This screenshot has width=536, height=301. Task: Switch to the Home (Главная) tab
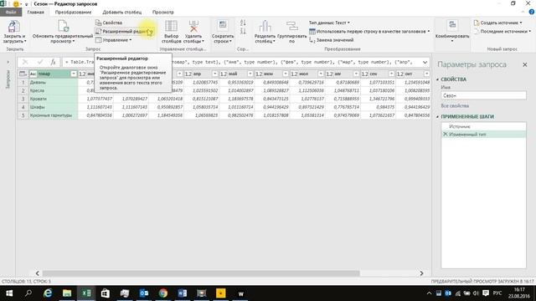(x=35, y=12)
